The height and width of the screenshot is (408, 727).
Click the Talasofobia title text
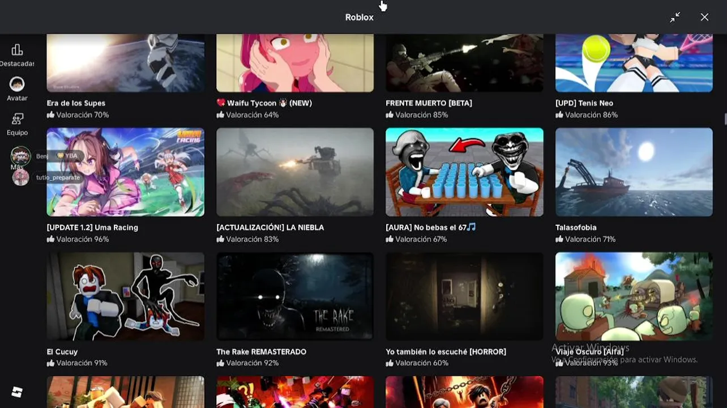tap(576, 227)
